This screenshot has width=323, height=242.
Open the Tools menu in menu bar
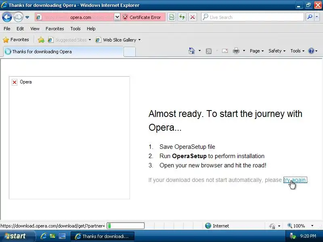click(x=76, y=29)
